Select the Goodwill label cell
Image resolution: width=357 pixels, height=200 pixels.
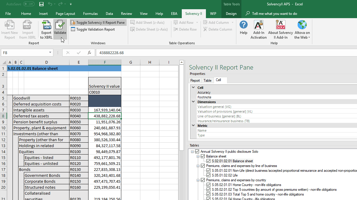pos(41,98)
